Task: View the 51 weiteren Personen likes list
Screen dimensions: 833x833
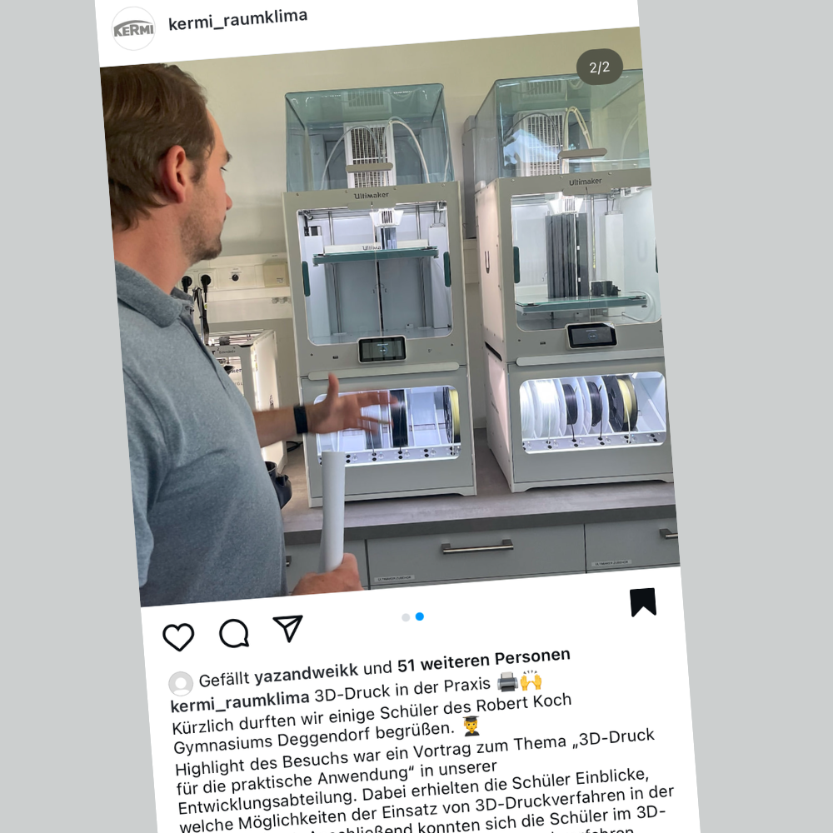Action: pos(483,660)
